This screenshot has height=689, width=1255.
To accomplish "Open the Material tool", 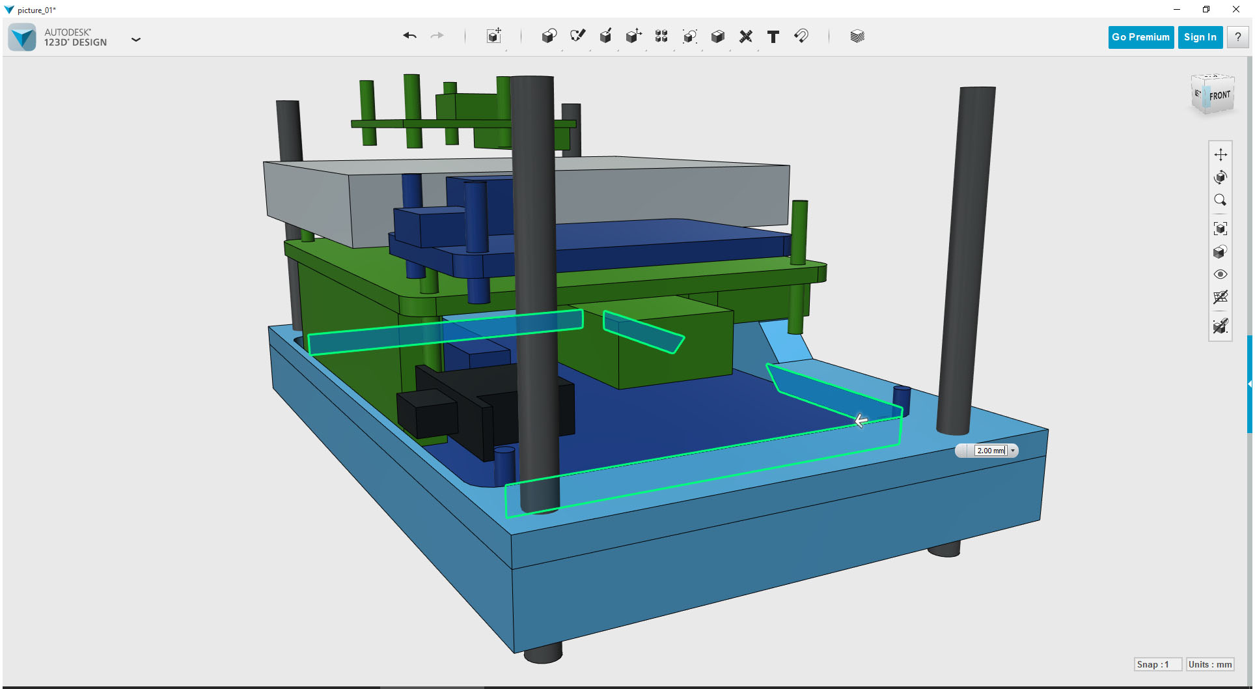I will 857,36.
